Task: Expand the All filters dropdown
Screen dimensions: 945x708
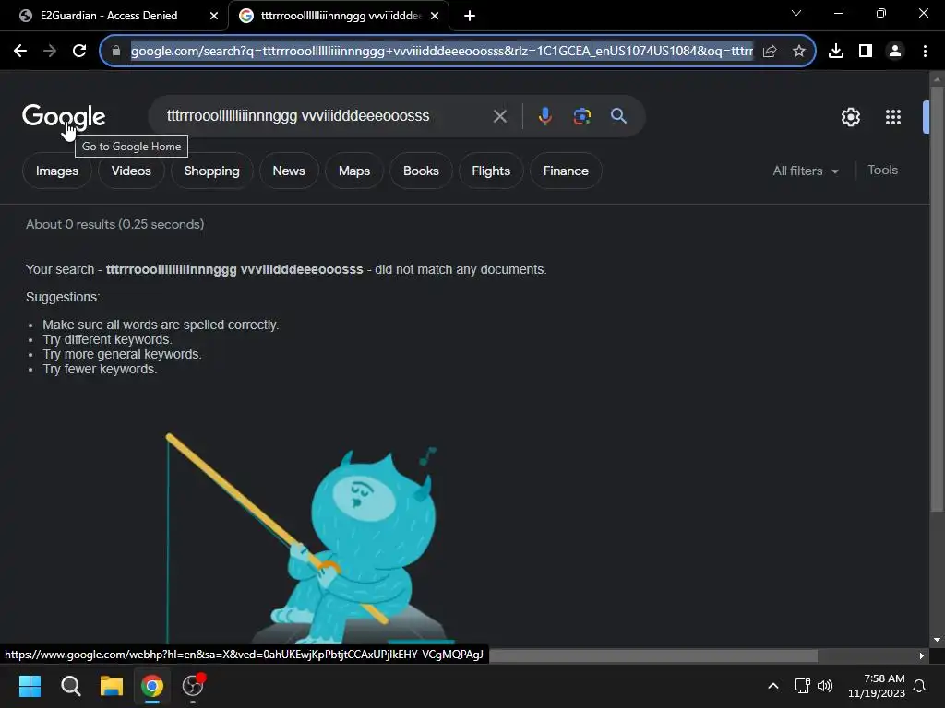Action: [x=806, y=171]
